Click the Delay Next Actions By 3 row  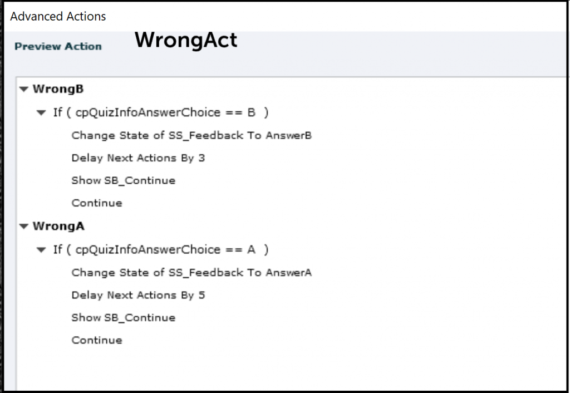coord(138,158)
